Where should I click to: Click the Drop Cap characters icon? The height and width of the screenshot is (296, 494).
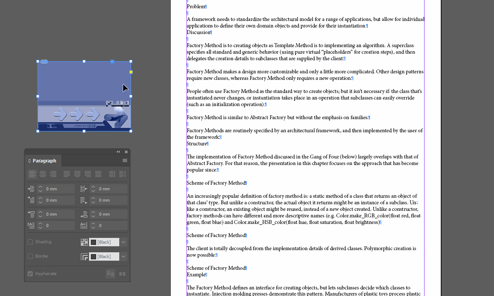[83, 225]
